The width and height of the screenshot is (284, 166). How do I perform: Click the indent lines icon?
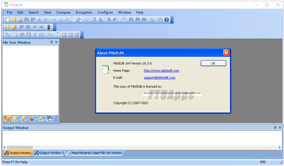click(x=41, y=35)
